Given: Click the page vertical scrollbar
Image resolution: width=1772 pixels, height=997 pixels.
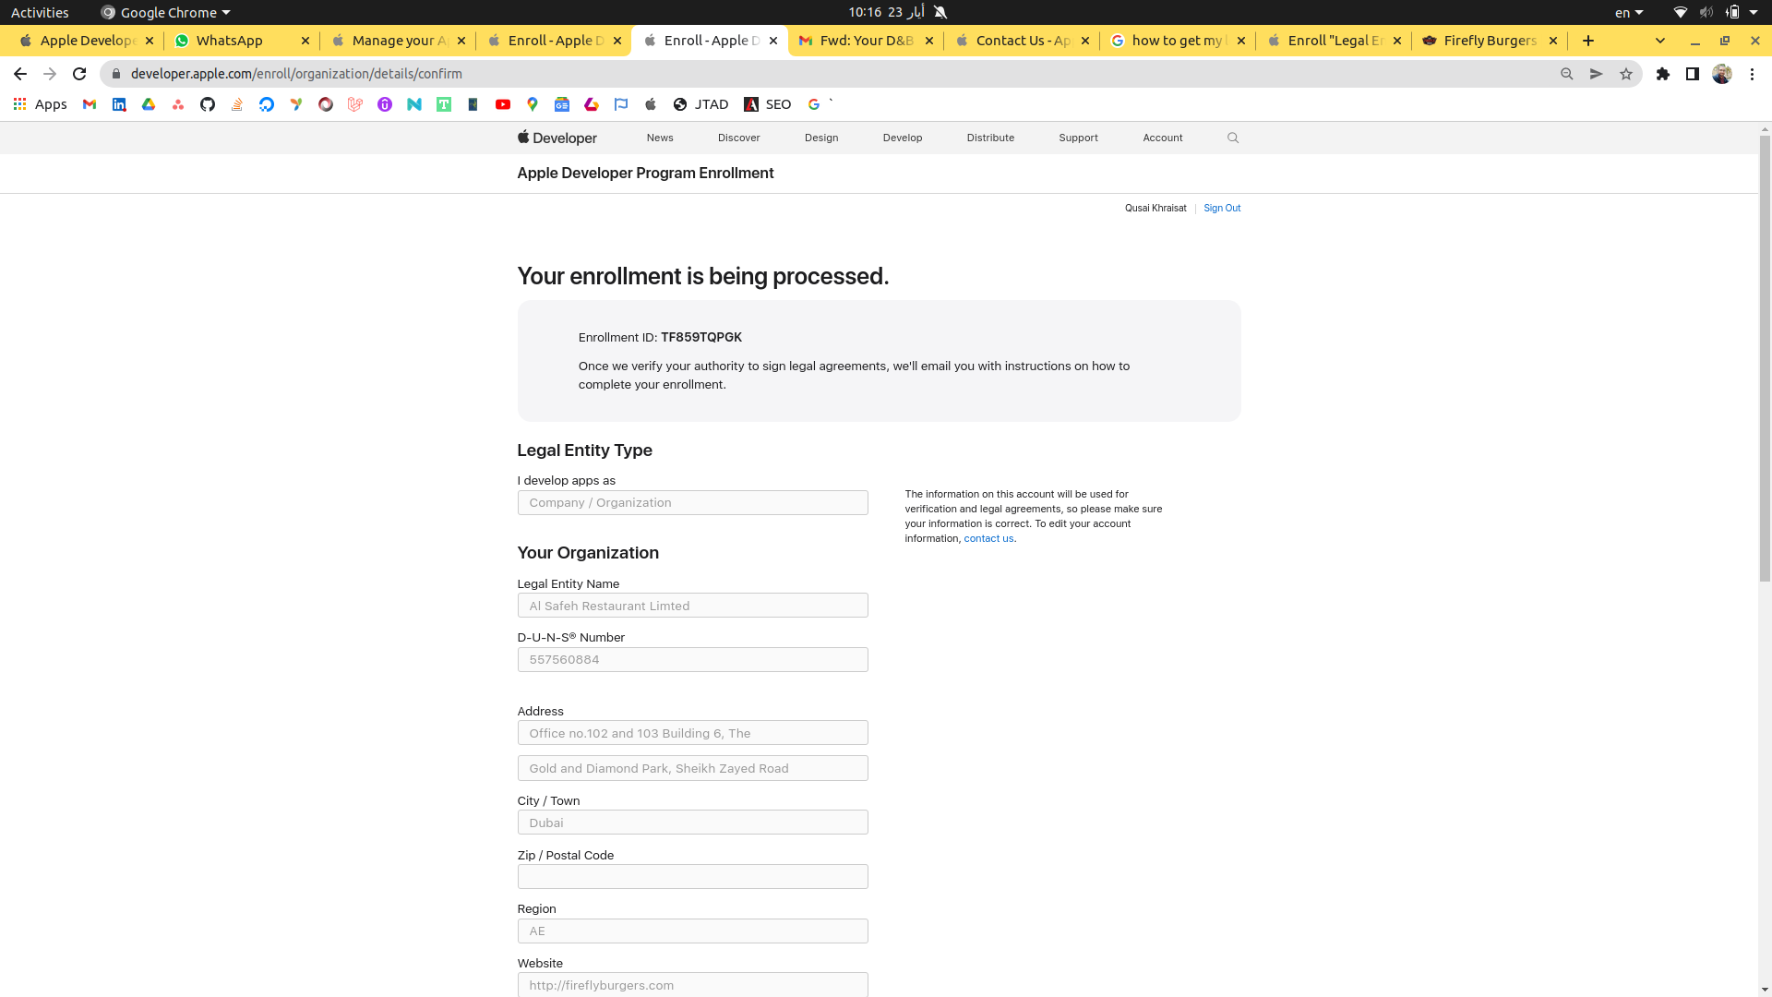Looking at the screenshot, I should coord(1765,358).
